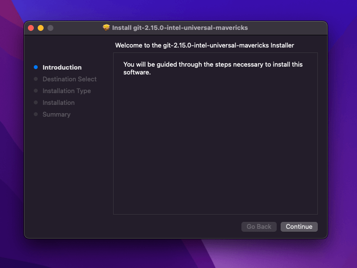Image resolution: width=357 pixels, height=268 pixels.
Task: Select the Installation step in the sidebar
Action: click(59, 102)
